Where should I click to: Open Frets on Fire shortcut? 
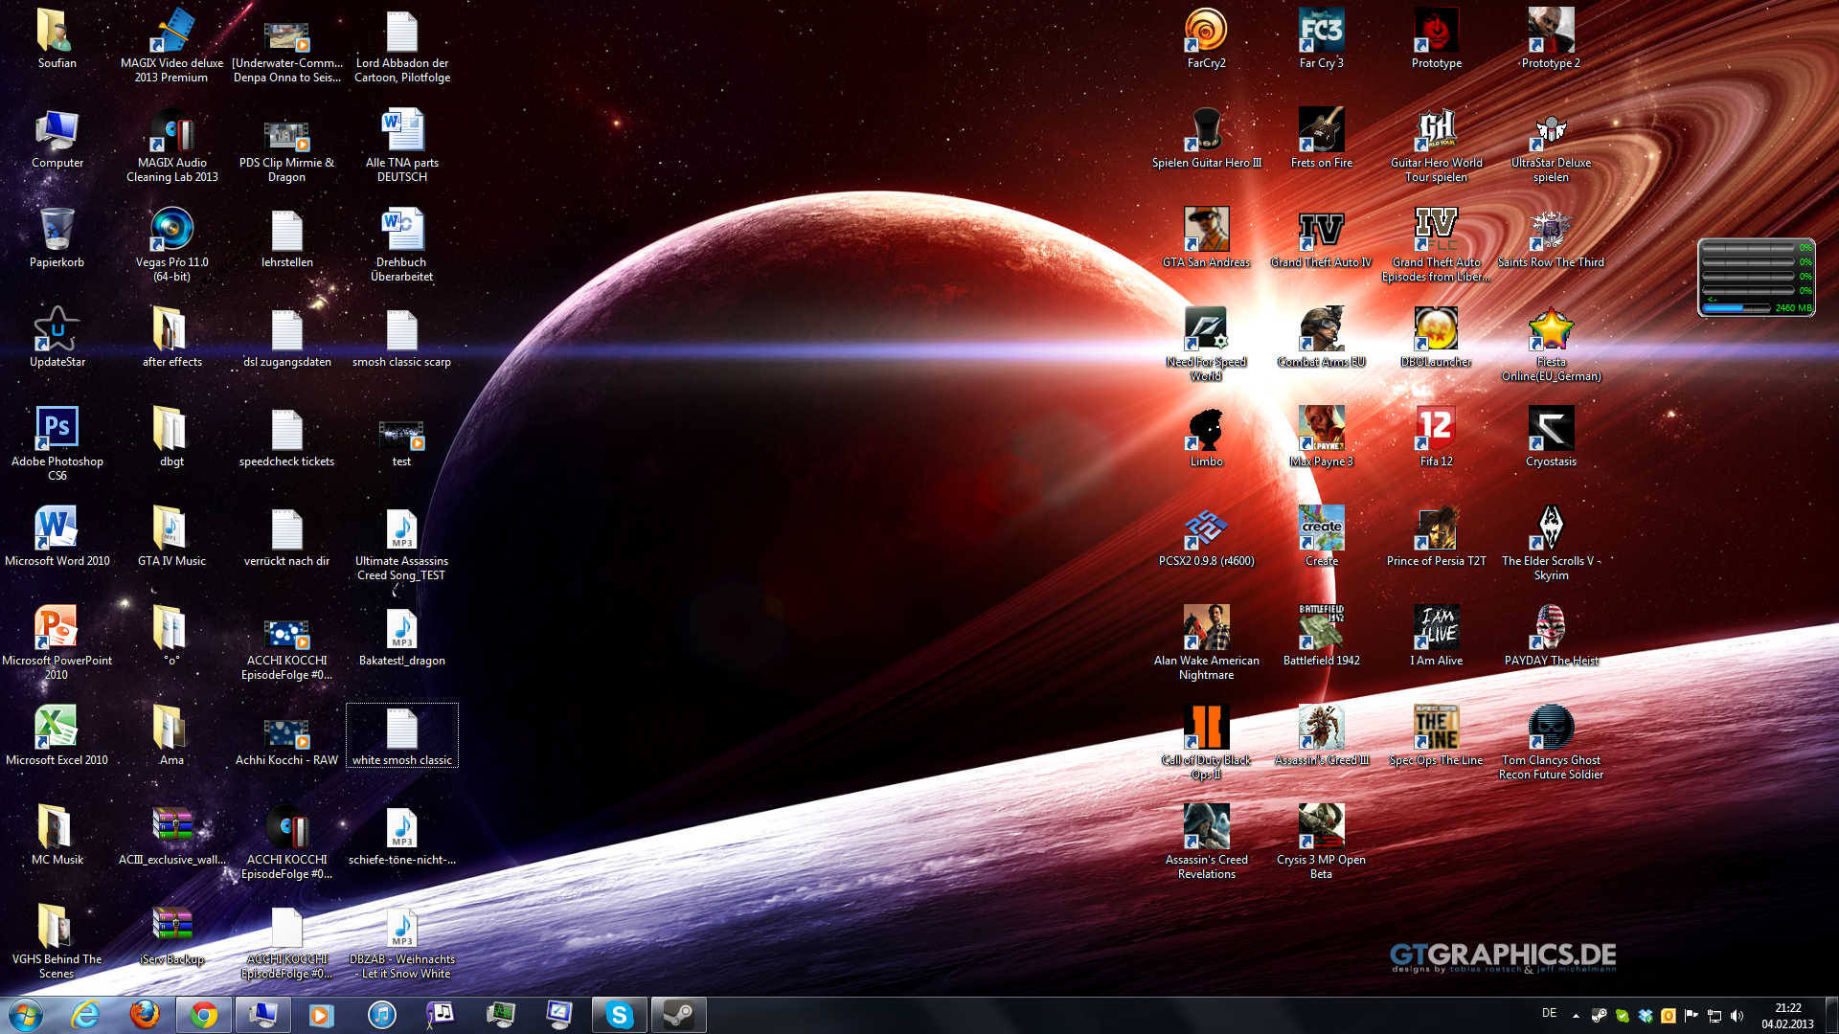click(1321, 138)
